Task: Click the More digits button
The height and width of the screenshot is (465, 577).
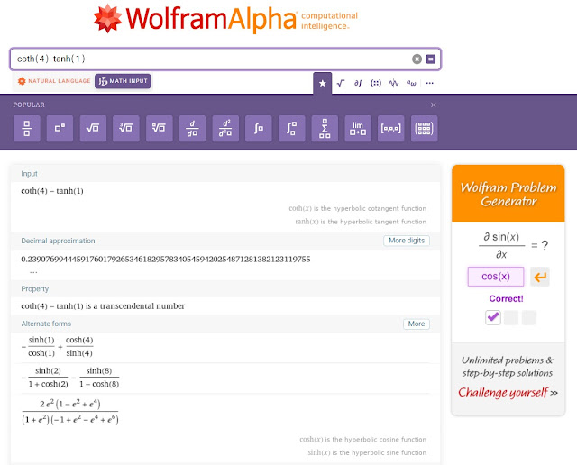Action: 407,241
